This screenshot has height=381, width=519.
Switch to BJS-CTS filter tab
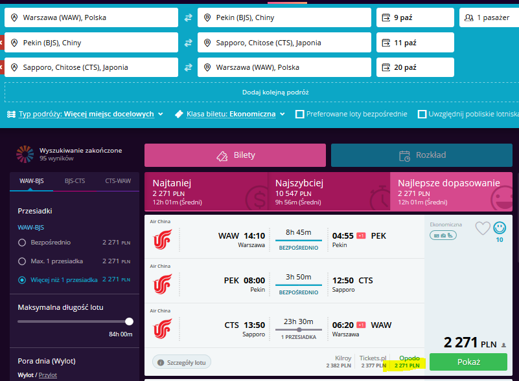[75, 181]
